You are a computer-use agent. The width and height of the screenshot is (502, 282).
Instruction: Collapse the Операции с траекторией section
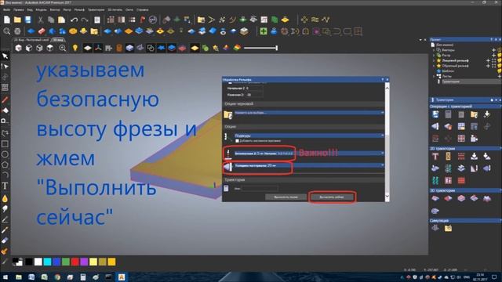[466, 107]
